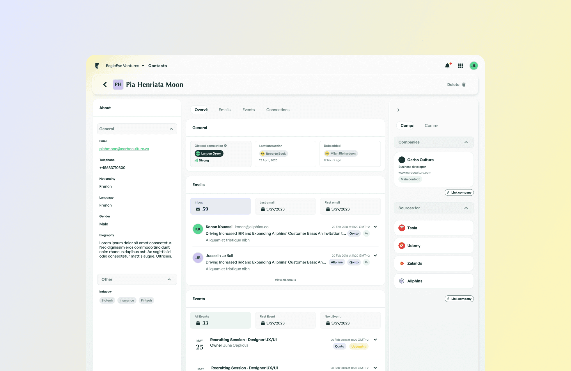Toggle the hidden eye icon on Josselin's email
The height and width of the screenshot is (371, 571).
pos(366,262)
